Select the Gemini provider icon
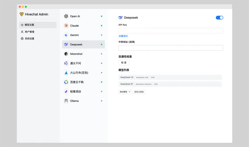 pyautogui.click(x=66, y=35)
